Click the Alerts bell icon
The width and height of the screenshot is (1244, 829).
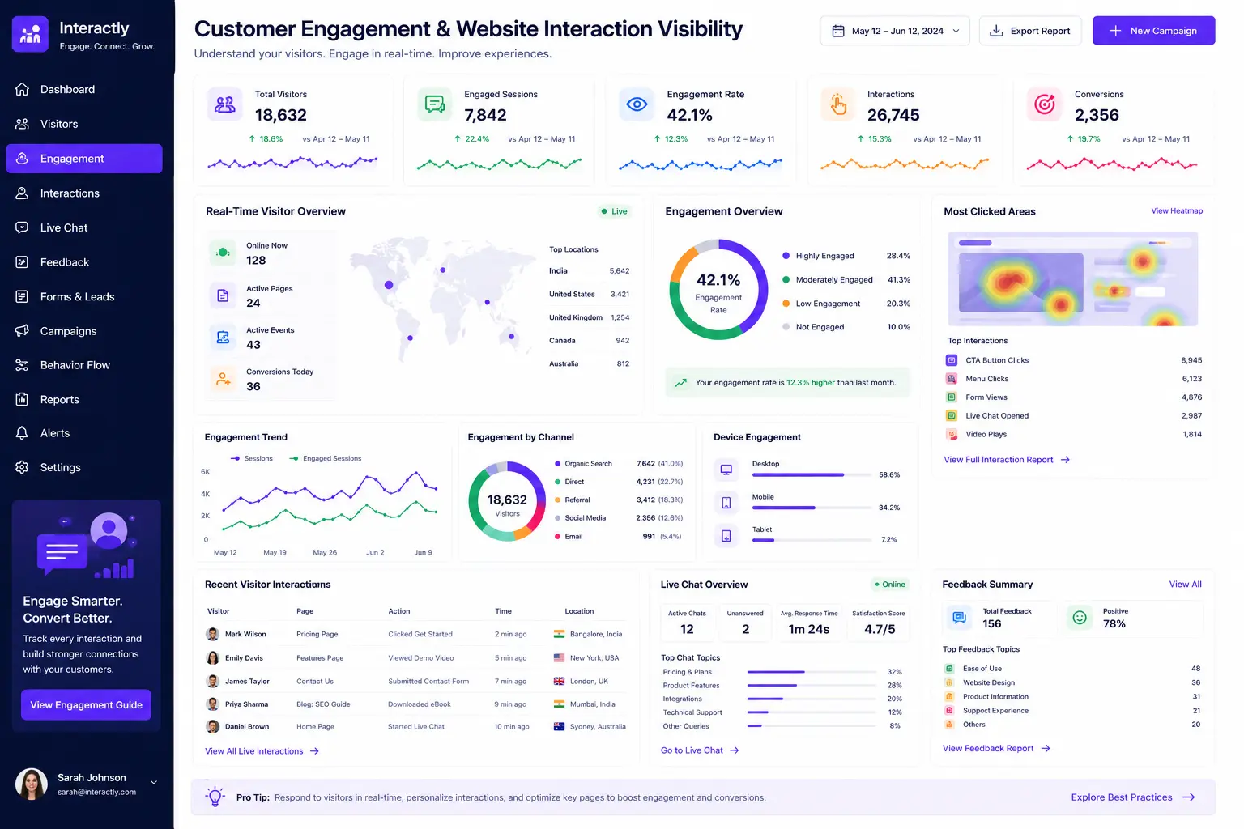point(22,433)
